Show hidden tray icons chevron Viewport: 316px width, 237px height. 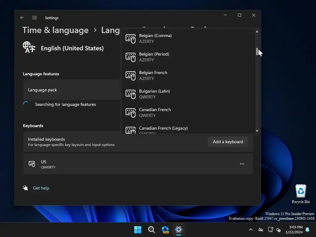pos(251,230)
